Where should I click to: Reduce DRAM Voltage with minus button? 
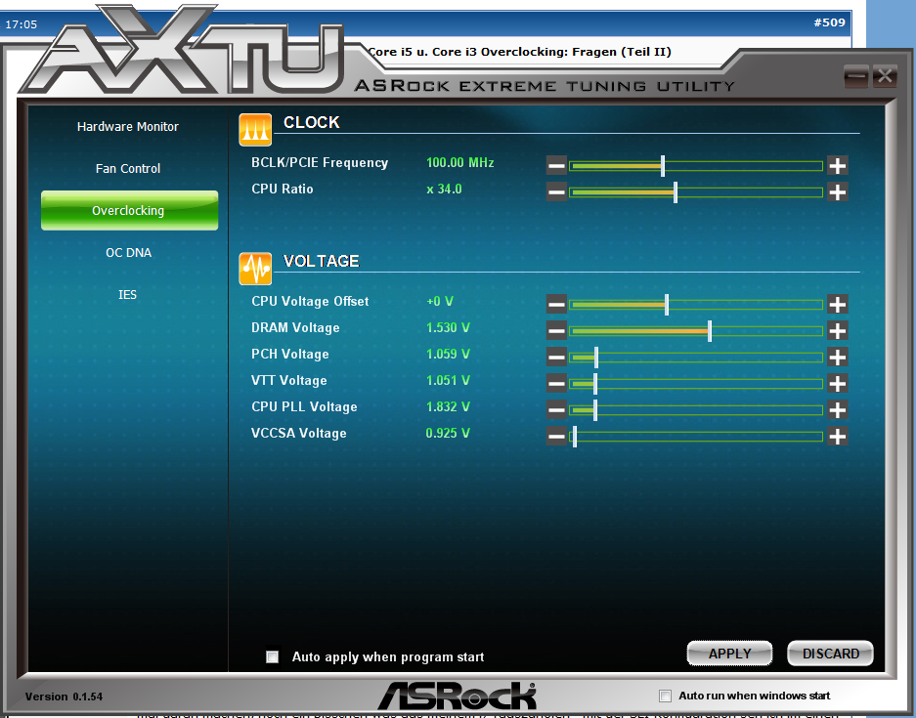click(x=556, y=331)
